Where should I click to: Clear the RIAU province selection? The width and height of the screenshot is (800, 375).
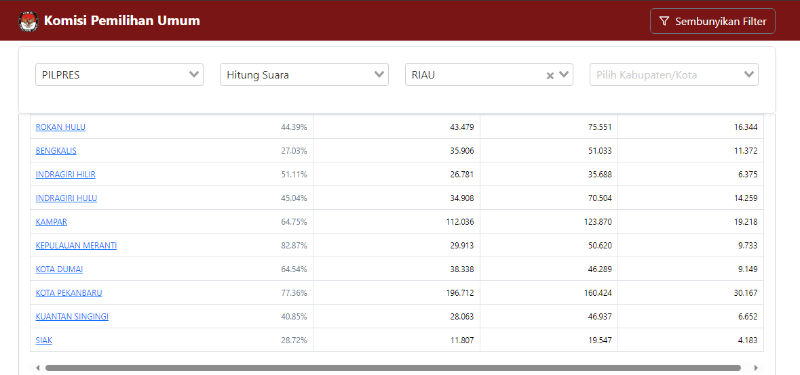coord(550,75)
